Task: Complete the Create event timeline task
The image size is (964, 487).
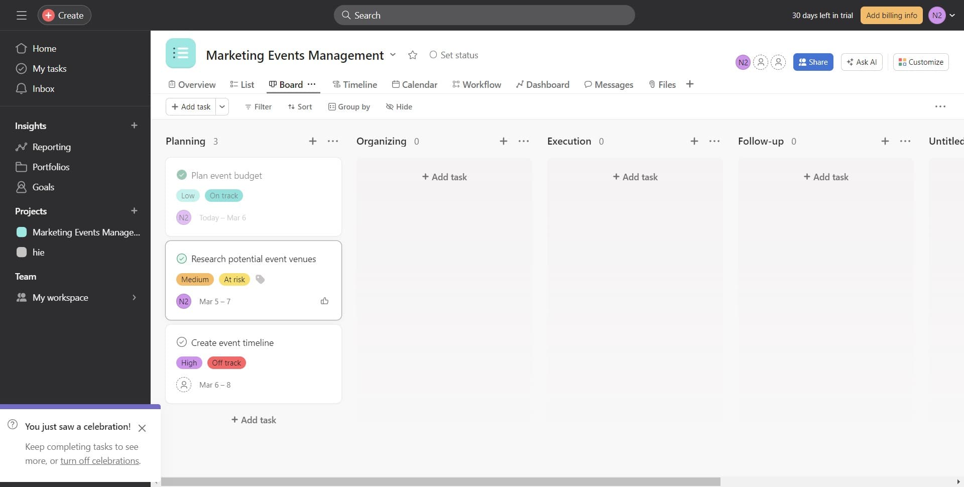Action: point(182,342)
